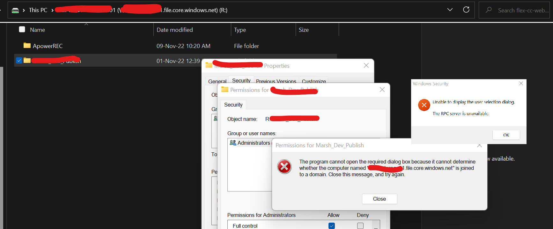Click the drive icon in address bar
The image size is (553, 229).
(x=15, y=10)
